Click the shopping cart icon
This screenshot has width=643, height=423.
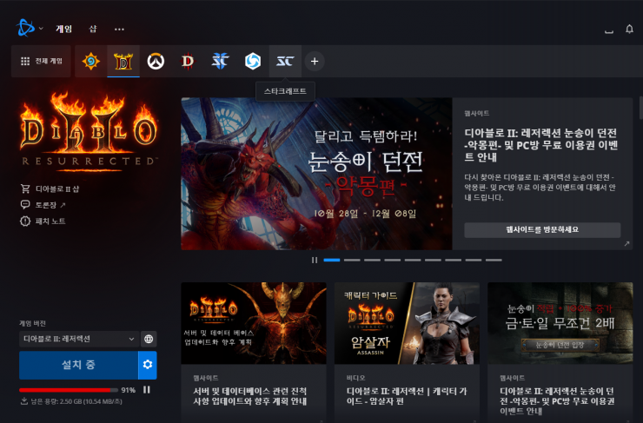click(x=25, y=188)
